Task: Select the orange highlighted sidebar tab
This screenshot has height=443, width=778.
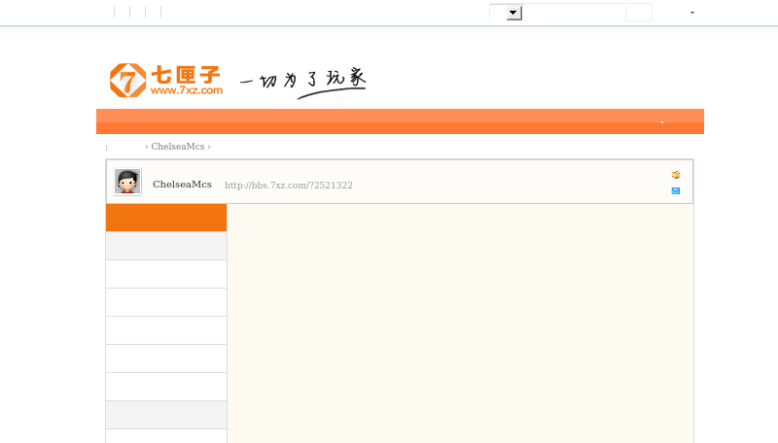Action: coord(166,218)
